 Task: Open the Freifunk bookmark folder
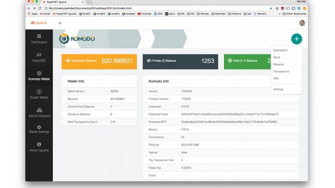point(235,14)
